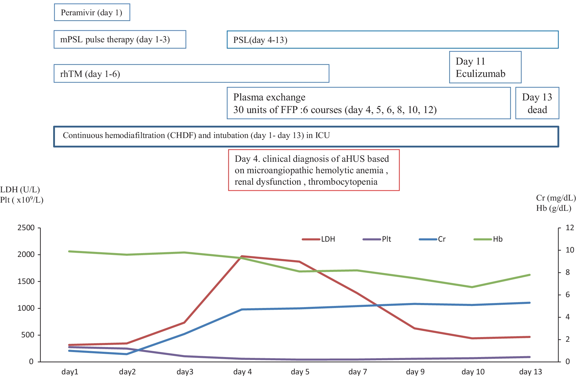Click the Hb (g/dL) axis title

pos(554,208)
